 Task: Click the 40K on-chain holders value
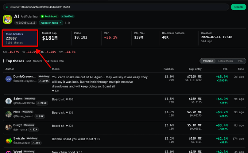(165, 38)
